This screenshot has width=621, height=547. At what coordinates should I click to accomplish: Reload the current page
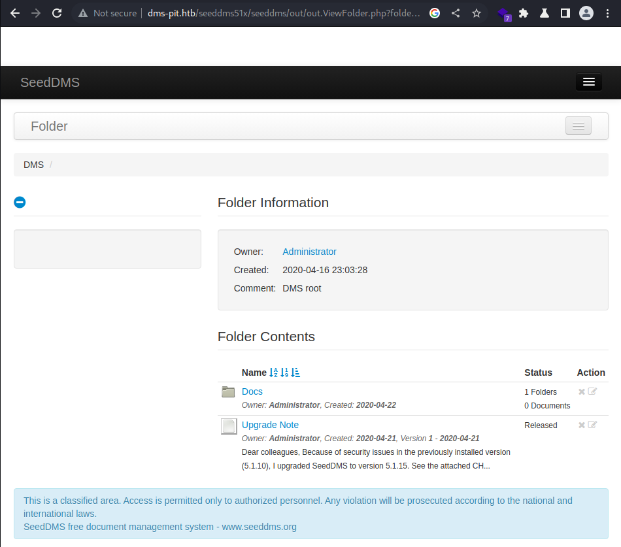pyautogui.click(x=57, y=13)
